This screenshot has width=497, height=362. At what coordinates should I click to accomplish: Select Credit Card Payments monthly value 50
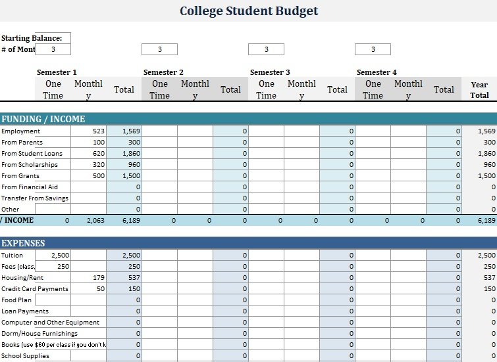point(88,289)
